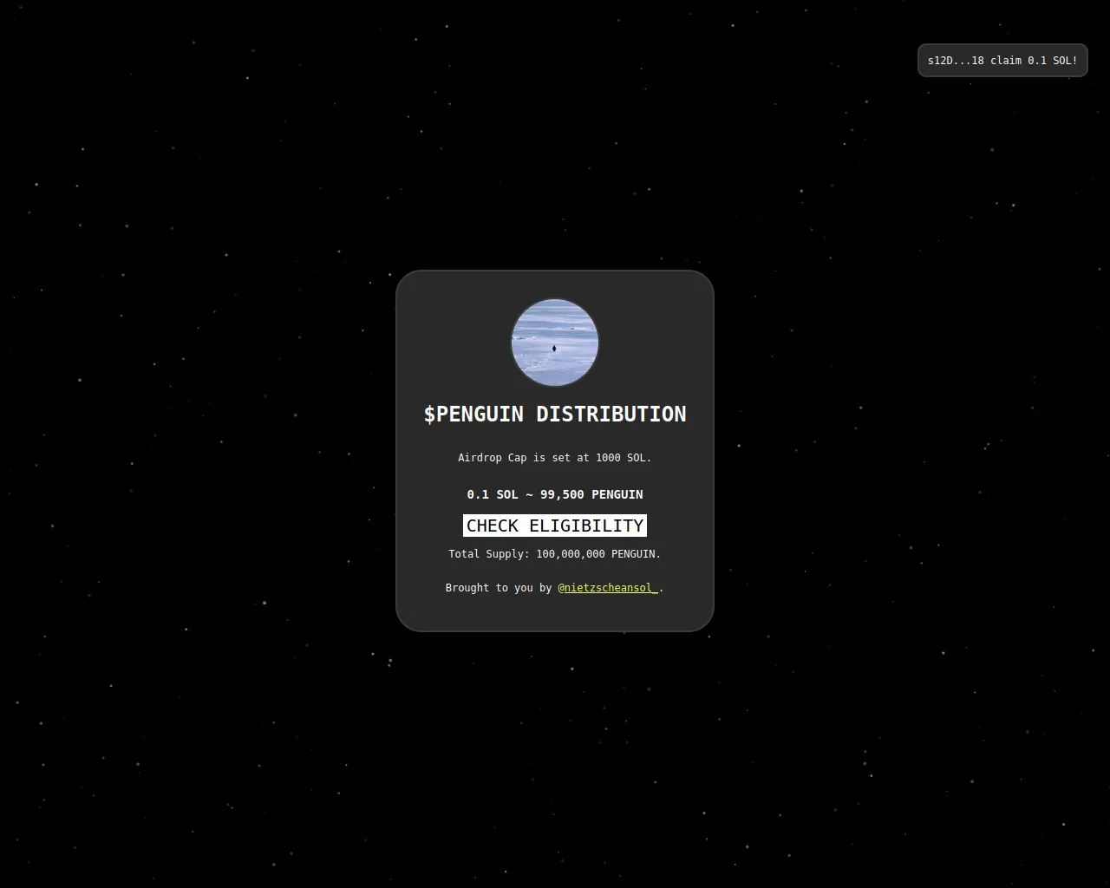Click the CHECK ELIGIBILITY button

[x=555, y=526]
